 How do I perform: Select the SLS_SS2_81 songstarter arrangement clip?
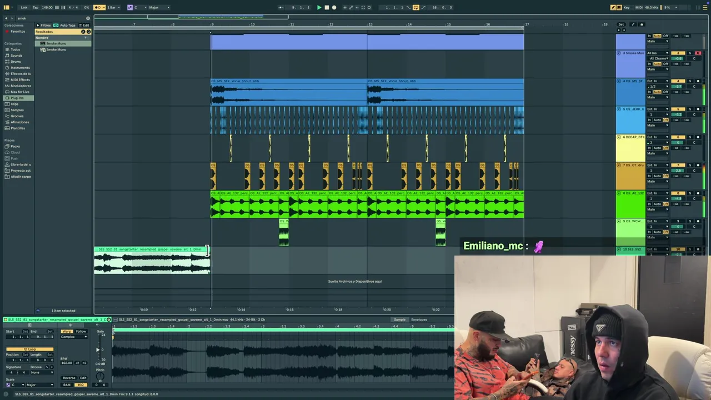point(152,261)
